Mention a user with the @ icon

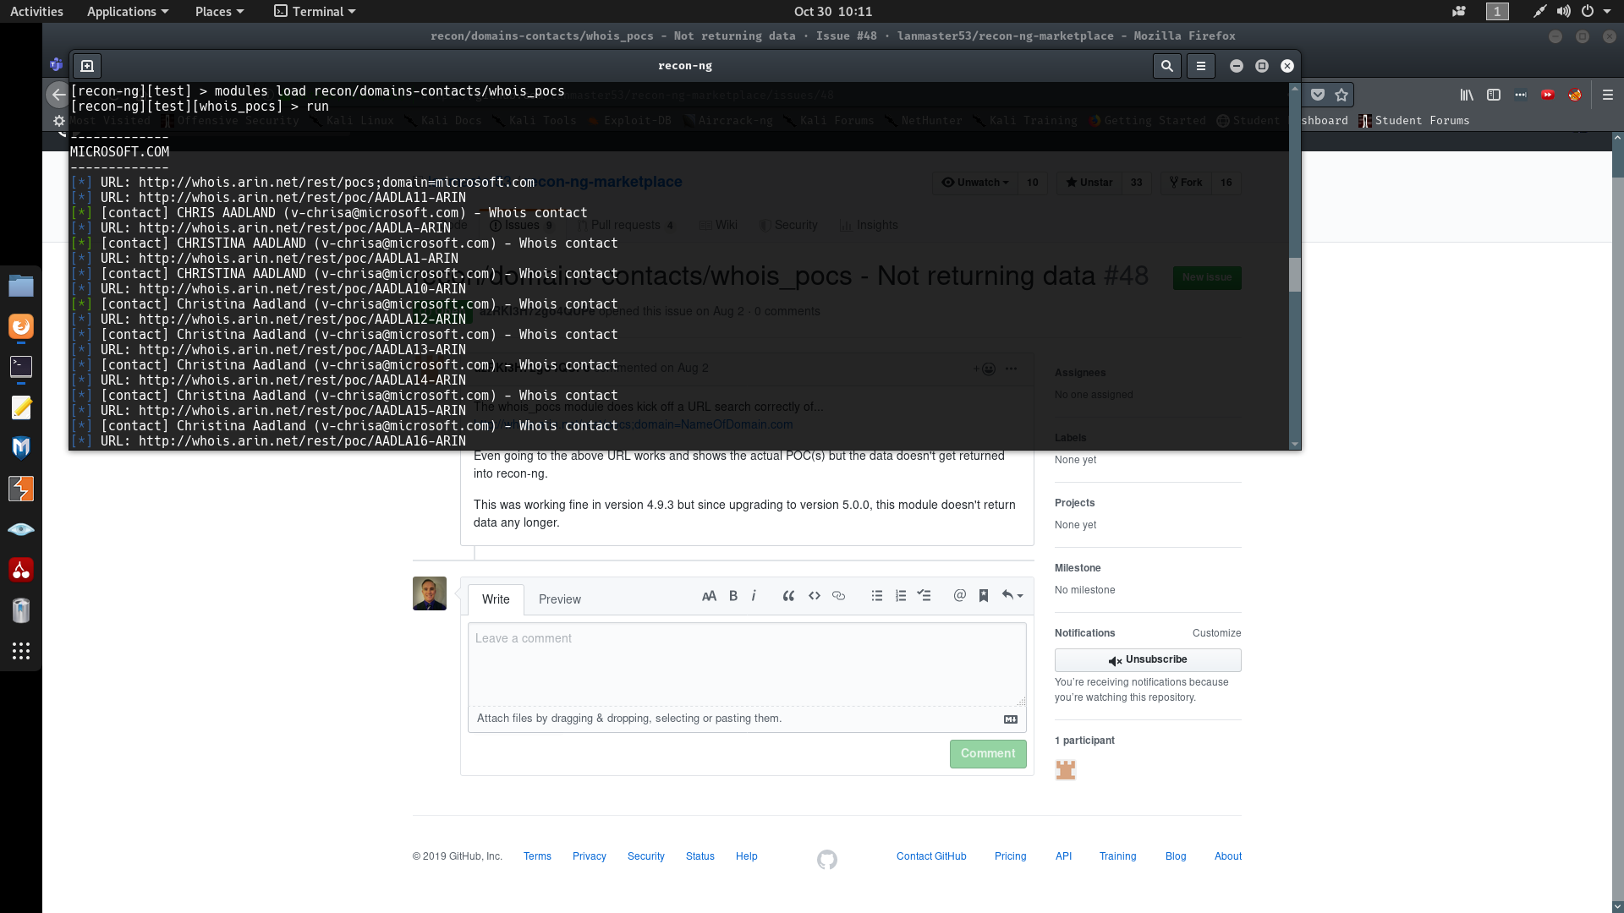point(959,596)
